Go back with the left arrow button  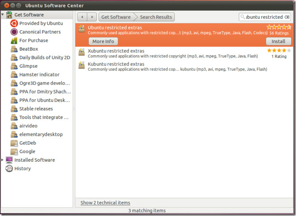tap(82, 17)
